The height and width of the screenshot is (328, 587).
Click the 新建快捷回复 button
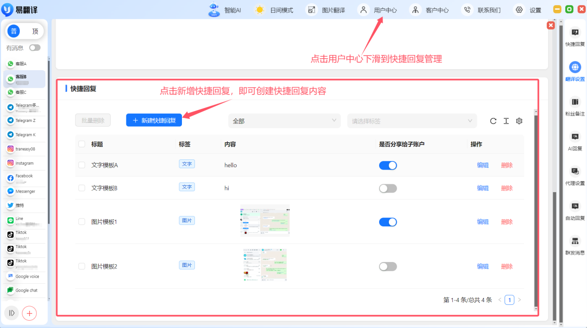click(154, 120)
